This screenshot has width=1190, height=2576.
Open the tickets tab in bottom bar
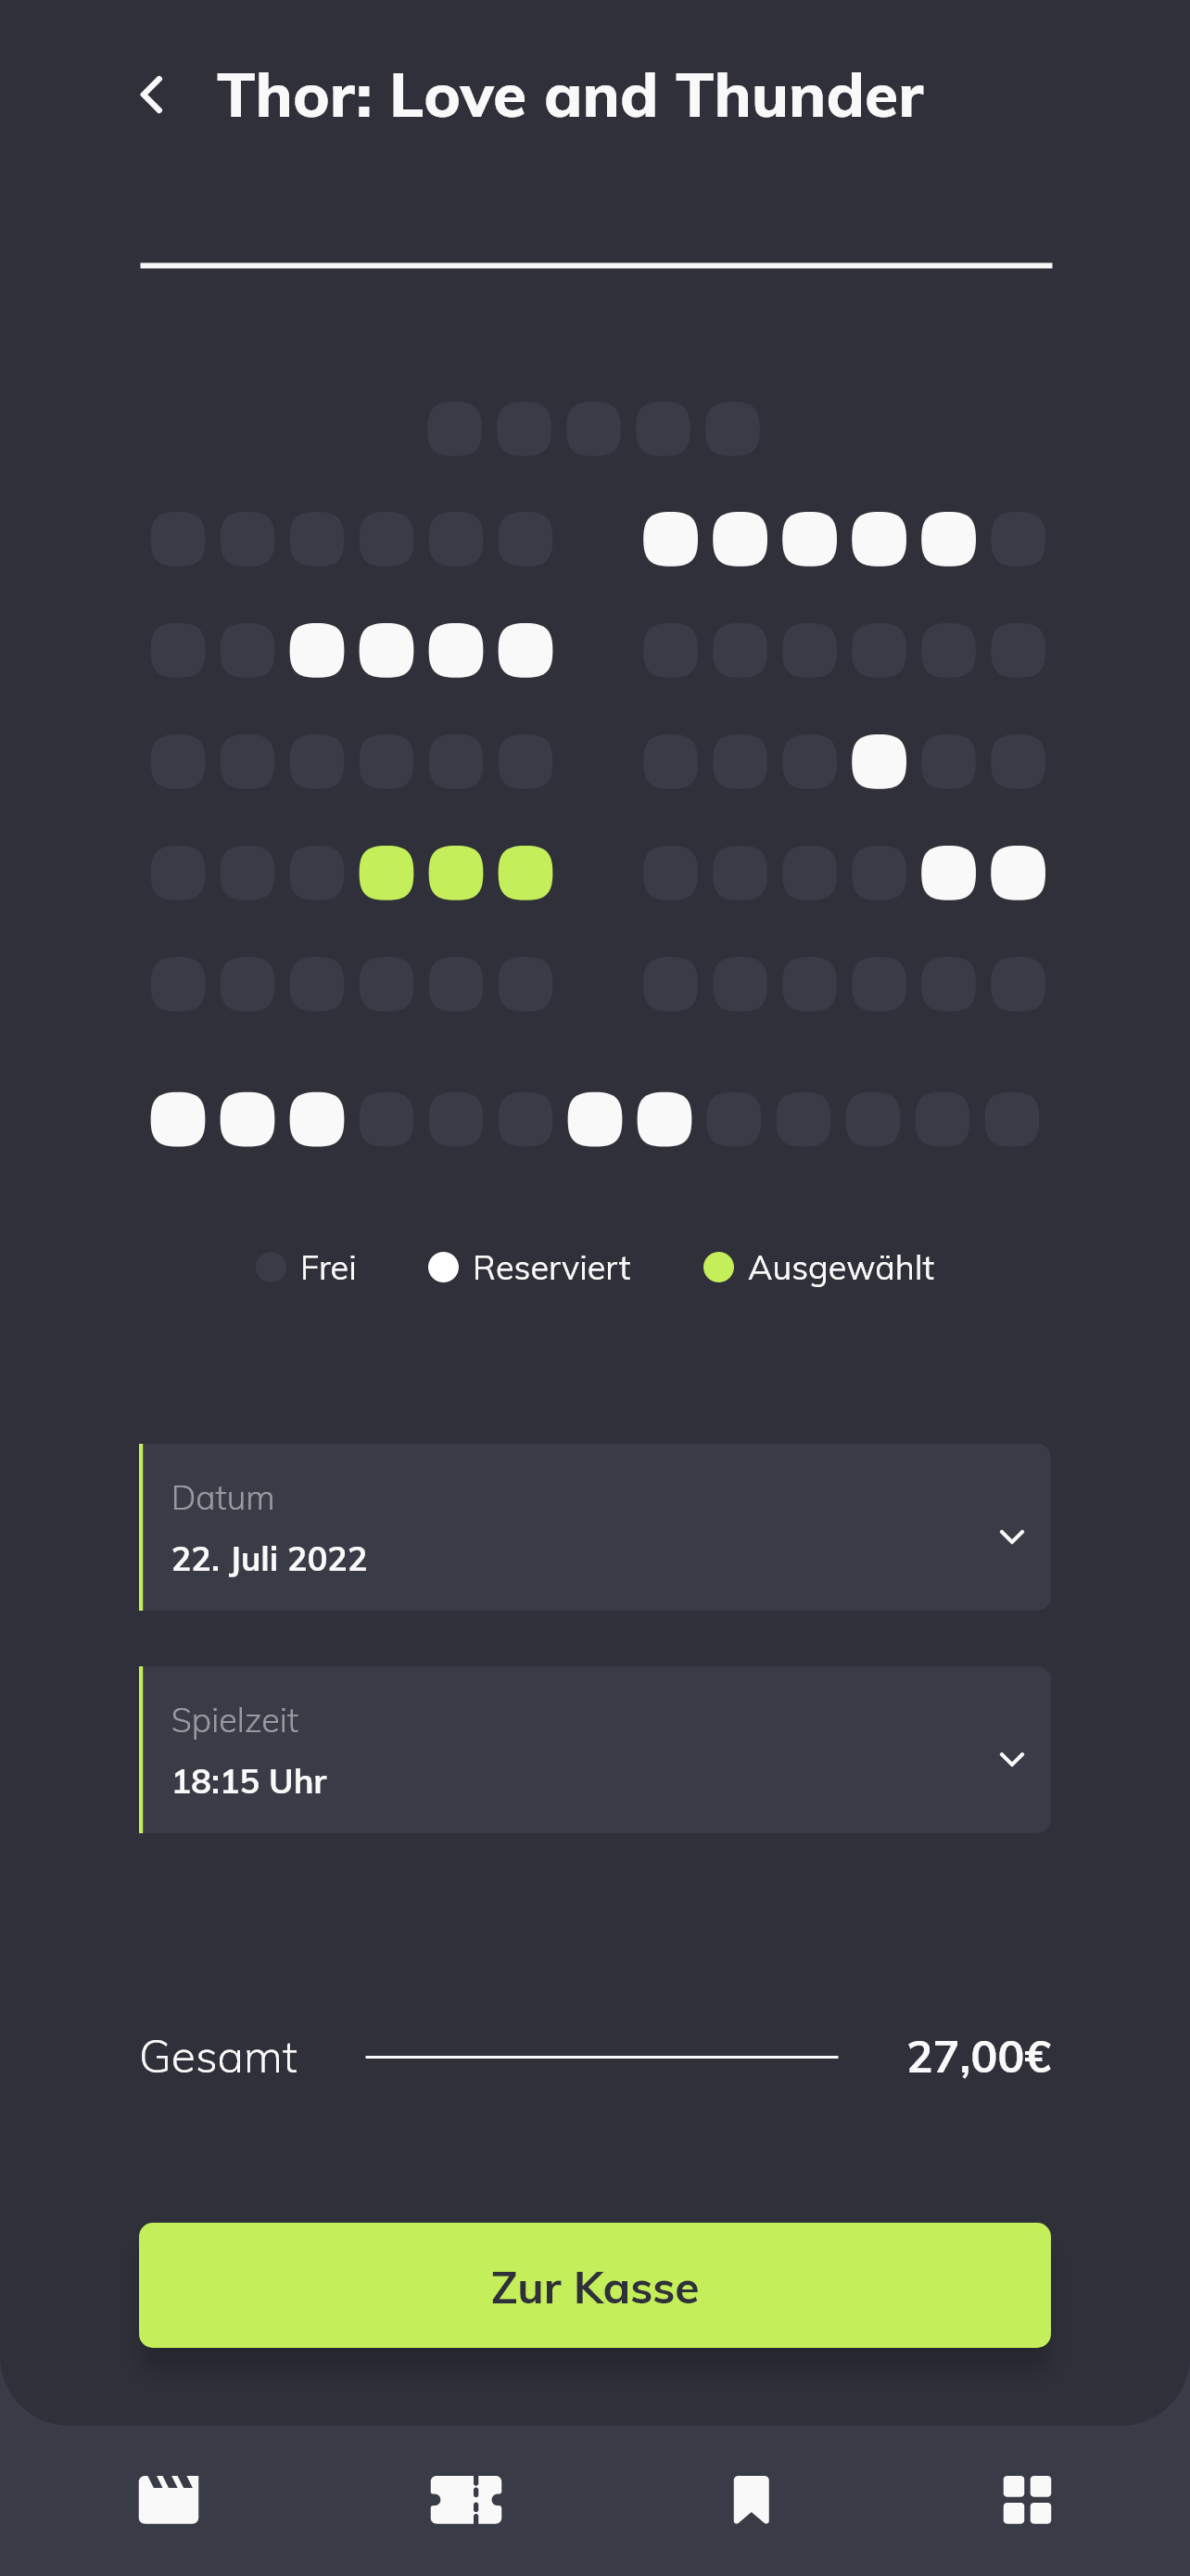coord(465,2499)
